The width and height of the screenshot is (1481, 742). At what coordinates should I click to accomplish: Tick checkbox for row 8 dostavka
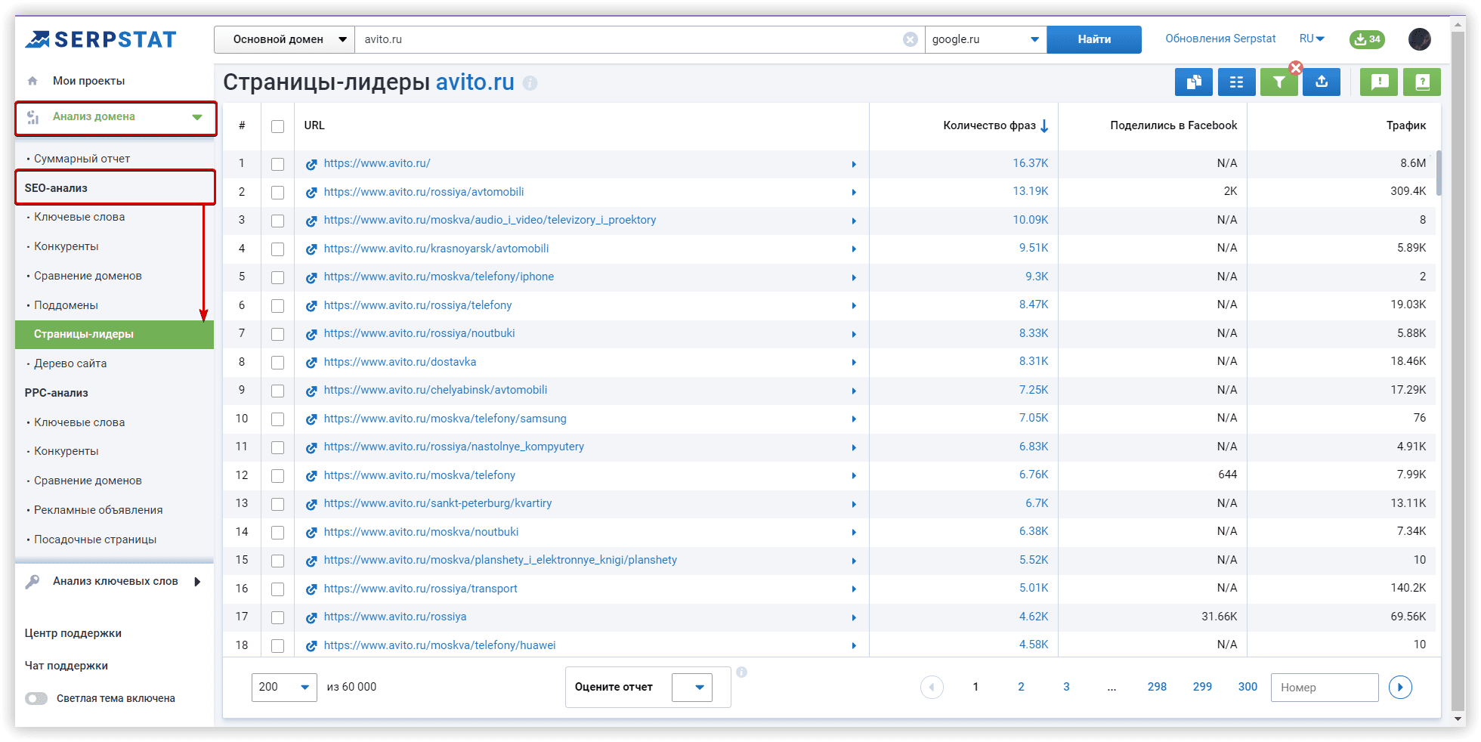click(278, 363)
